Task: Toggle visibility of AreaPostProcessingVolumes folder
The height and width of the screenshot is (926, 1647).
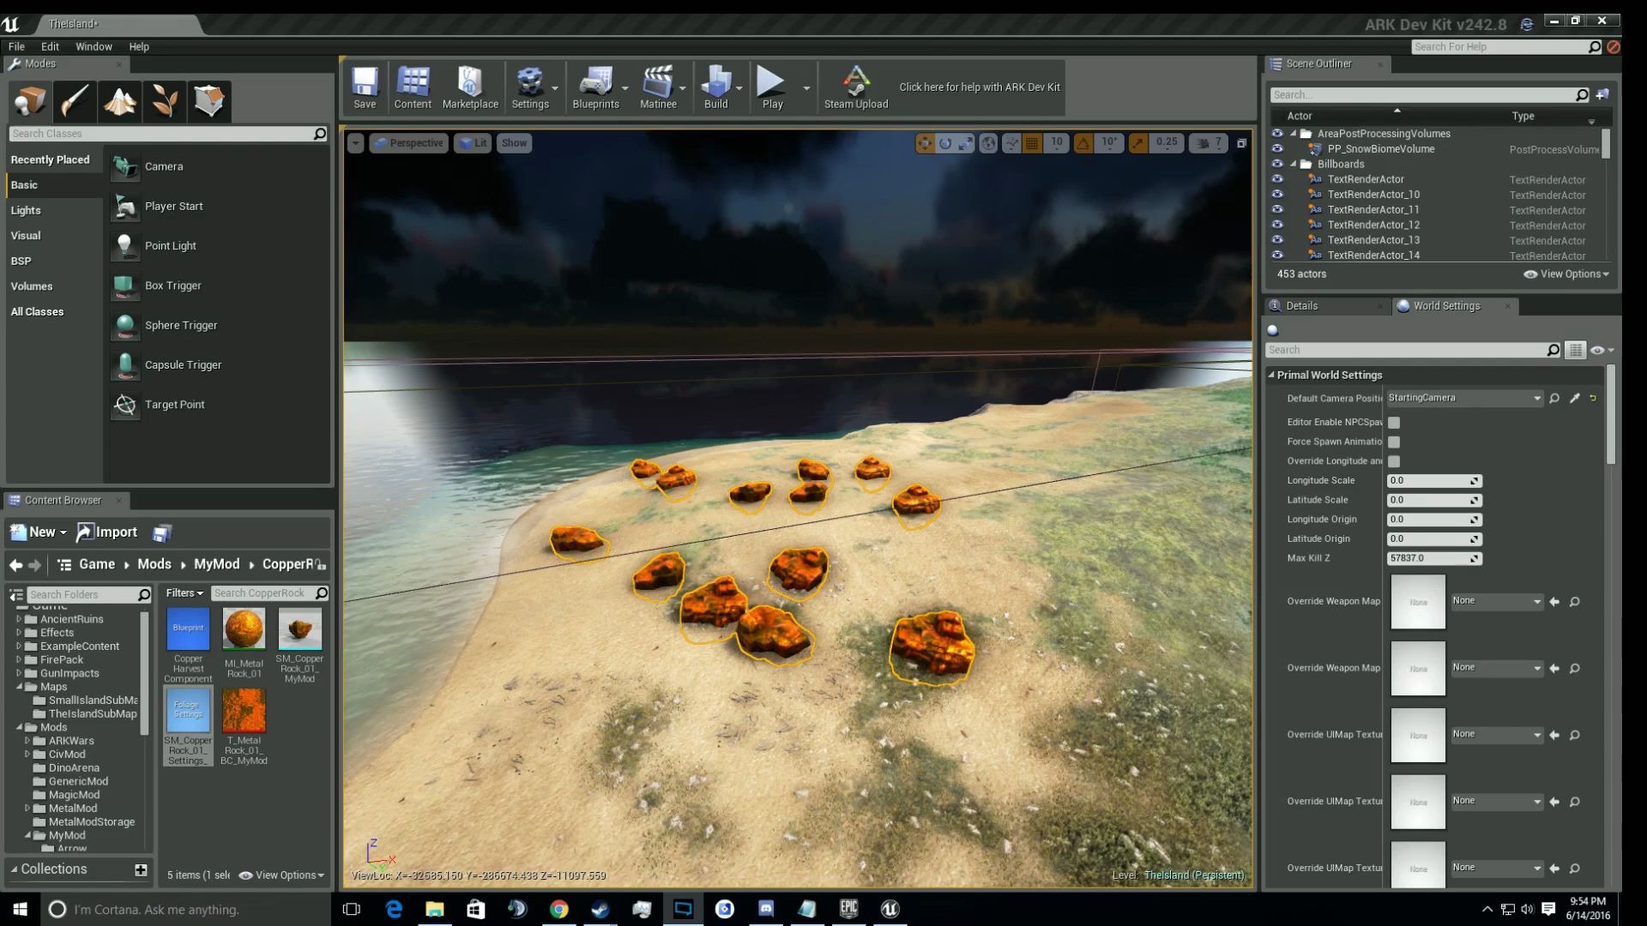Action: click(1277, 134)
